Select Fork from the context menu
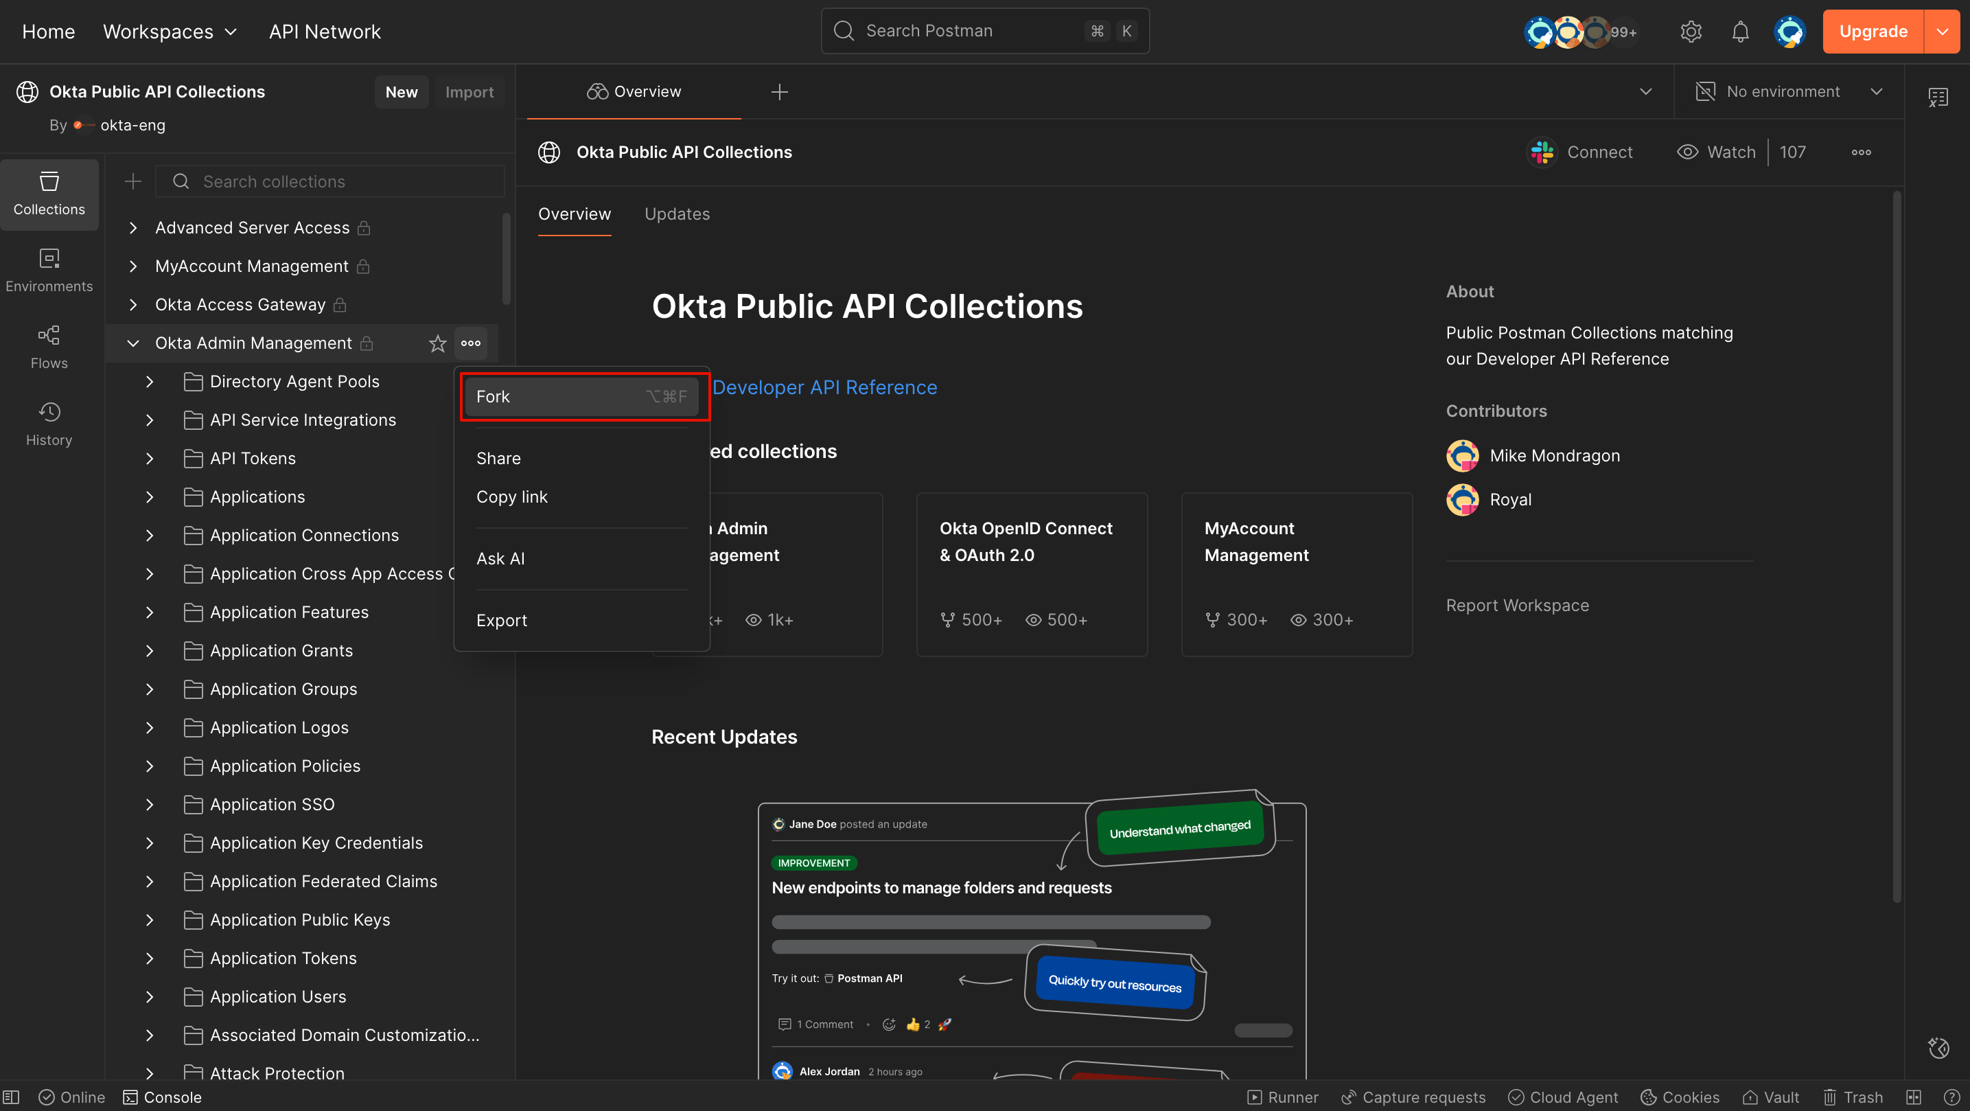 tap(583, 396)
